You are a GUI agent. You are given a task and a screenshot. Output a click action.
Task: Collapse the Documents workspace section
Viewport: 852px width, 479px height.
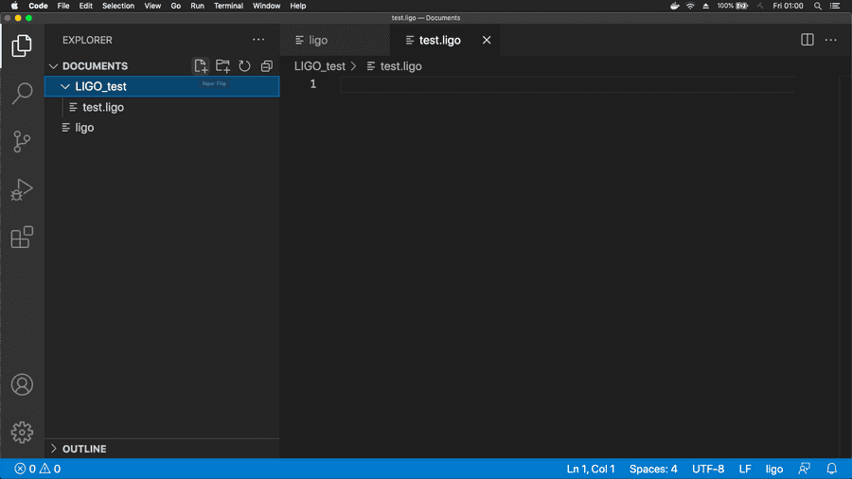coord(54,66)
